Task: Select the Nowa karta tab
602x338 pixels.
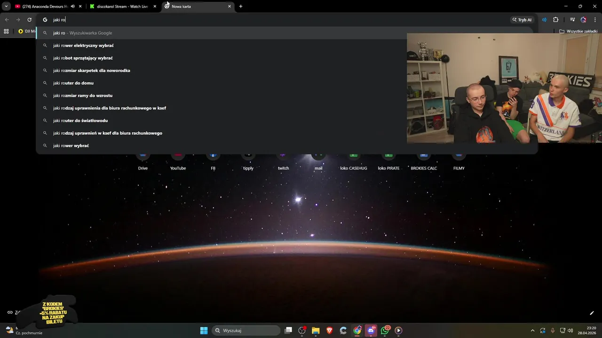Action: click(x=198, y=7)
